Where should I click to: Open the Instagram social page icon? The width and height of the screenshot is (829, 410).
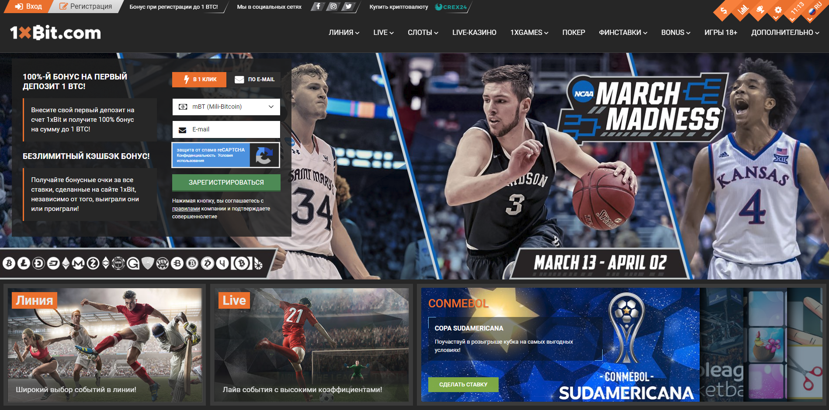(333, 7)
